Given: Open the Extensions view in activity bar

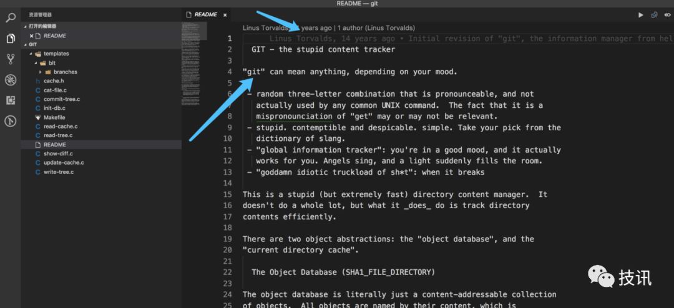Looking at the screenshot, I should point(11,100).
